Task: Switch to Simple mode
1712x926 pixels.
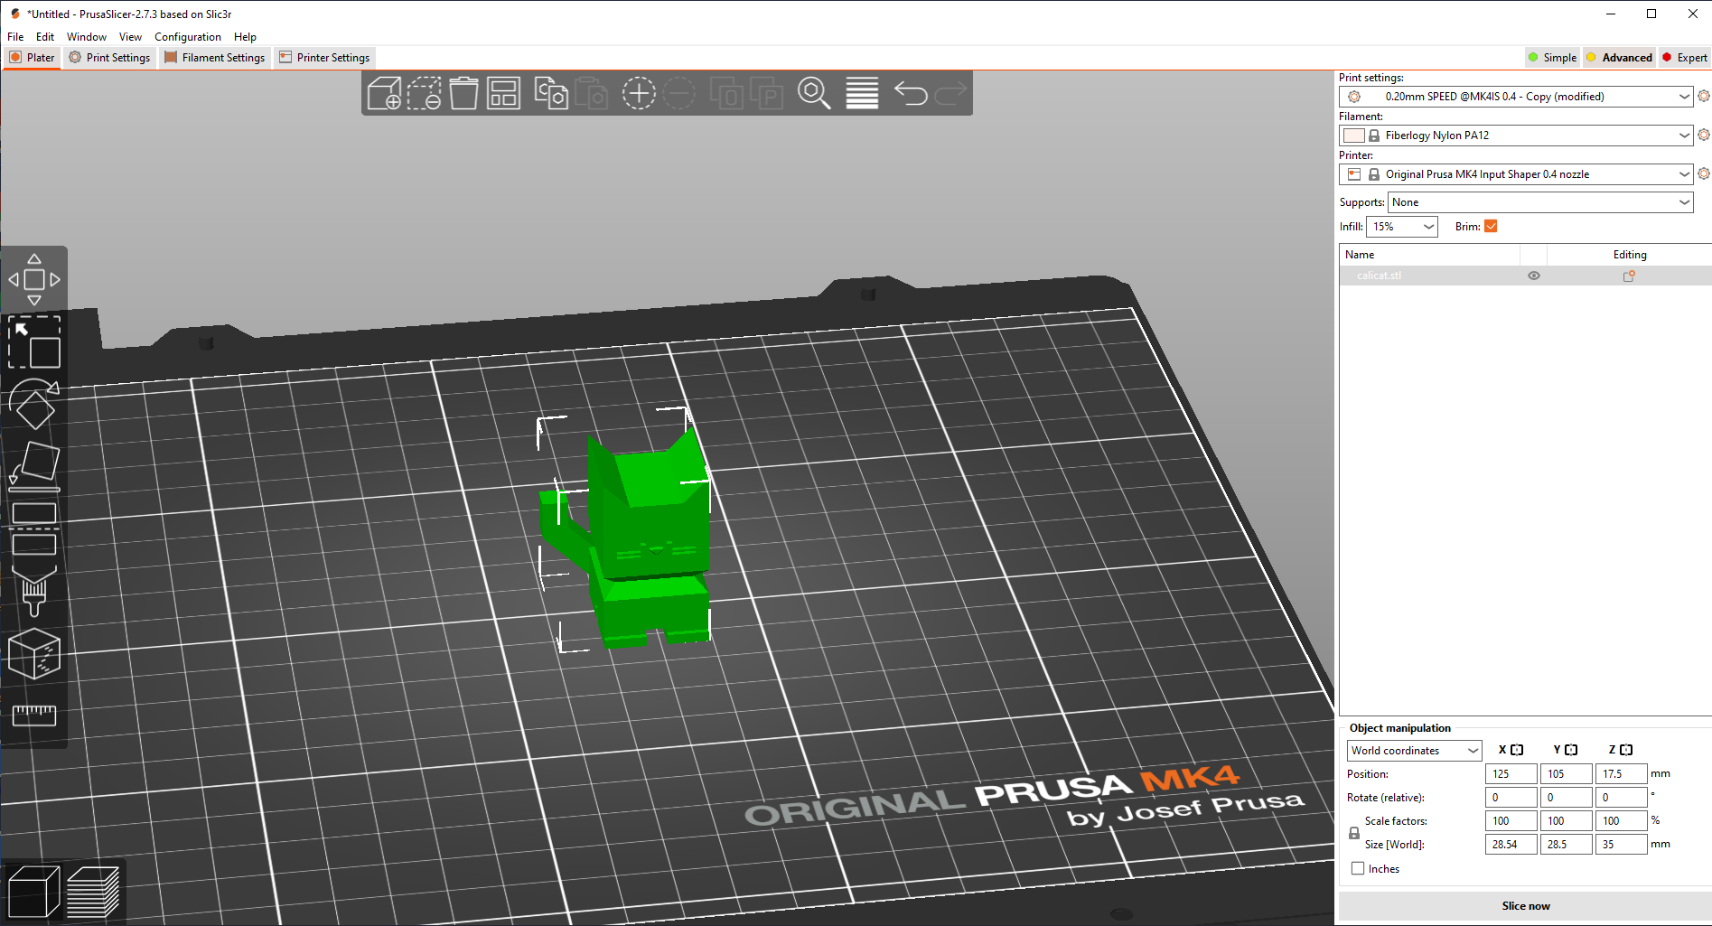Action: [x=1552, y=57]
